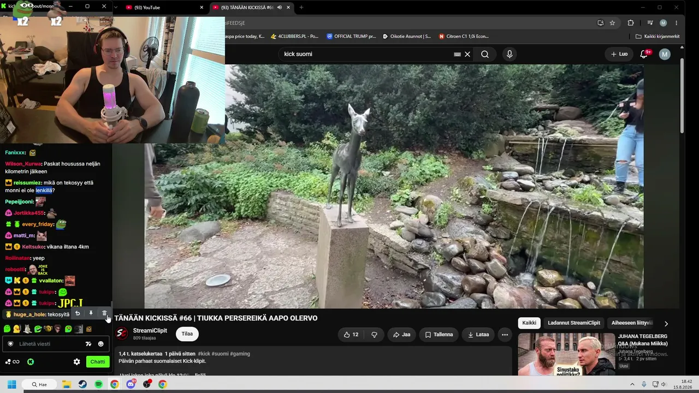The image size is (699, 393).
Task: Close the 'TÄNÄÄN KICKISSÄ #66' tab
Action: [288, 7]
